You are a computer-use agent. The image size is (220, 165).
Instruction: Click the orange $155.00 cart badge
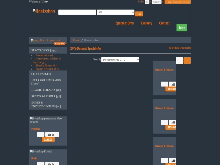[x=59, y=44]
